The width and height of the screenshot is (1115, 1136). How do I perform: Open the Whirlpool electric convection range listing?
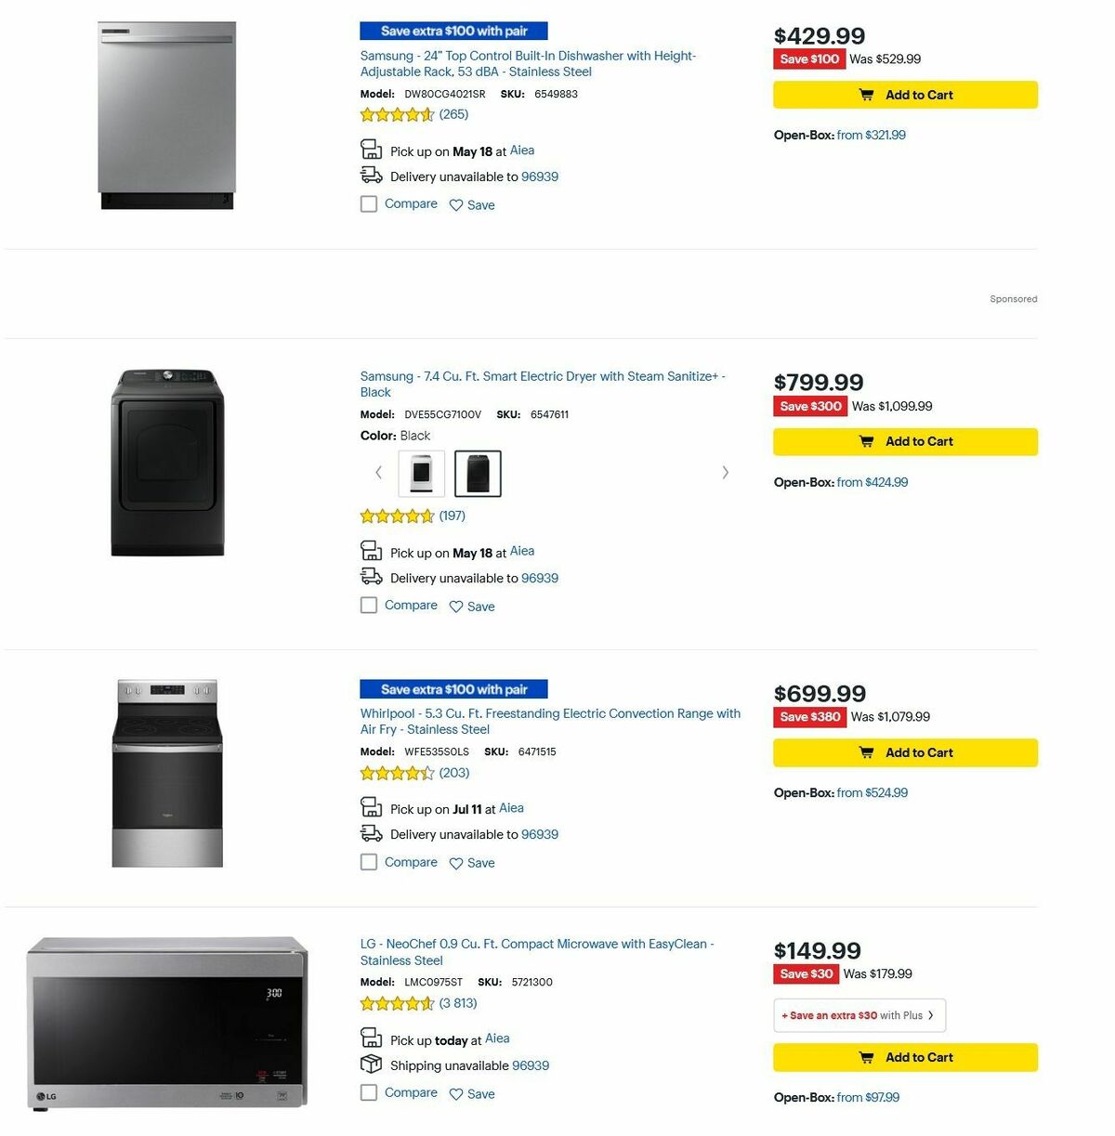click(x=550, y=713)
